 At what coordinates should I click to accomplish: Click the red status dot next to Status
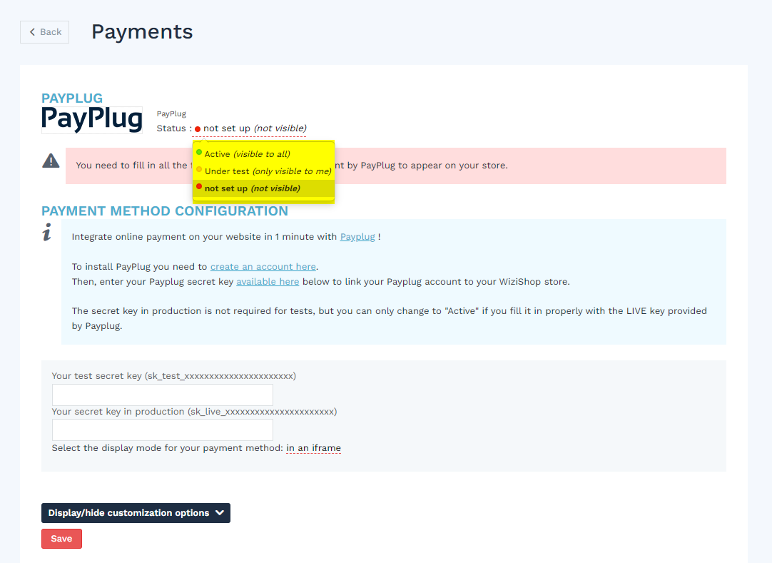(198, 129)
